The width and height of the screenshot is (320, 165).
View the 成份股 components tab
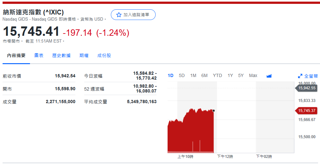click(104, 55)
